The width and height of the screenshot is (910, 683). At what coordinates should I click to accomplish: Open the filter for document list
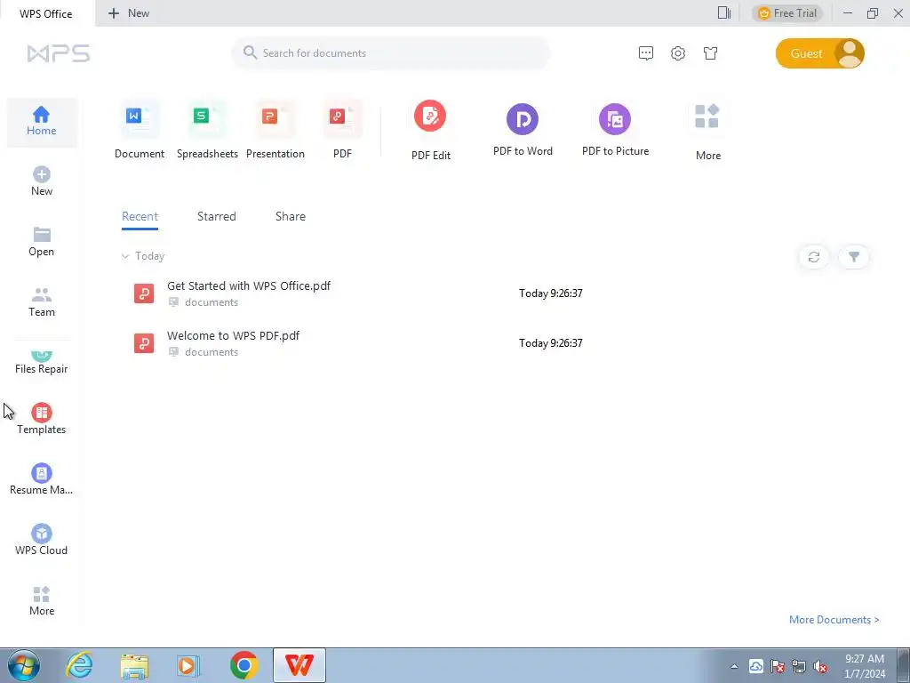(854, 257)
